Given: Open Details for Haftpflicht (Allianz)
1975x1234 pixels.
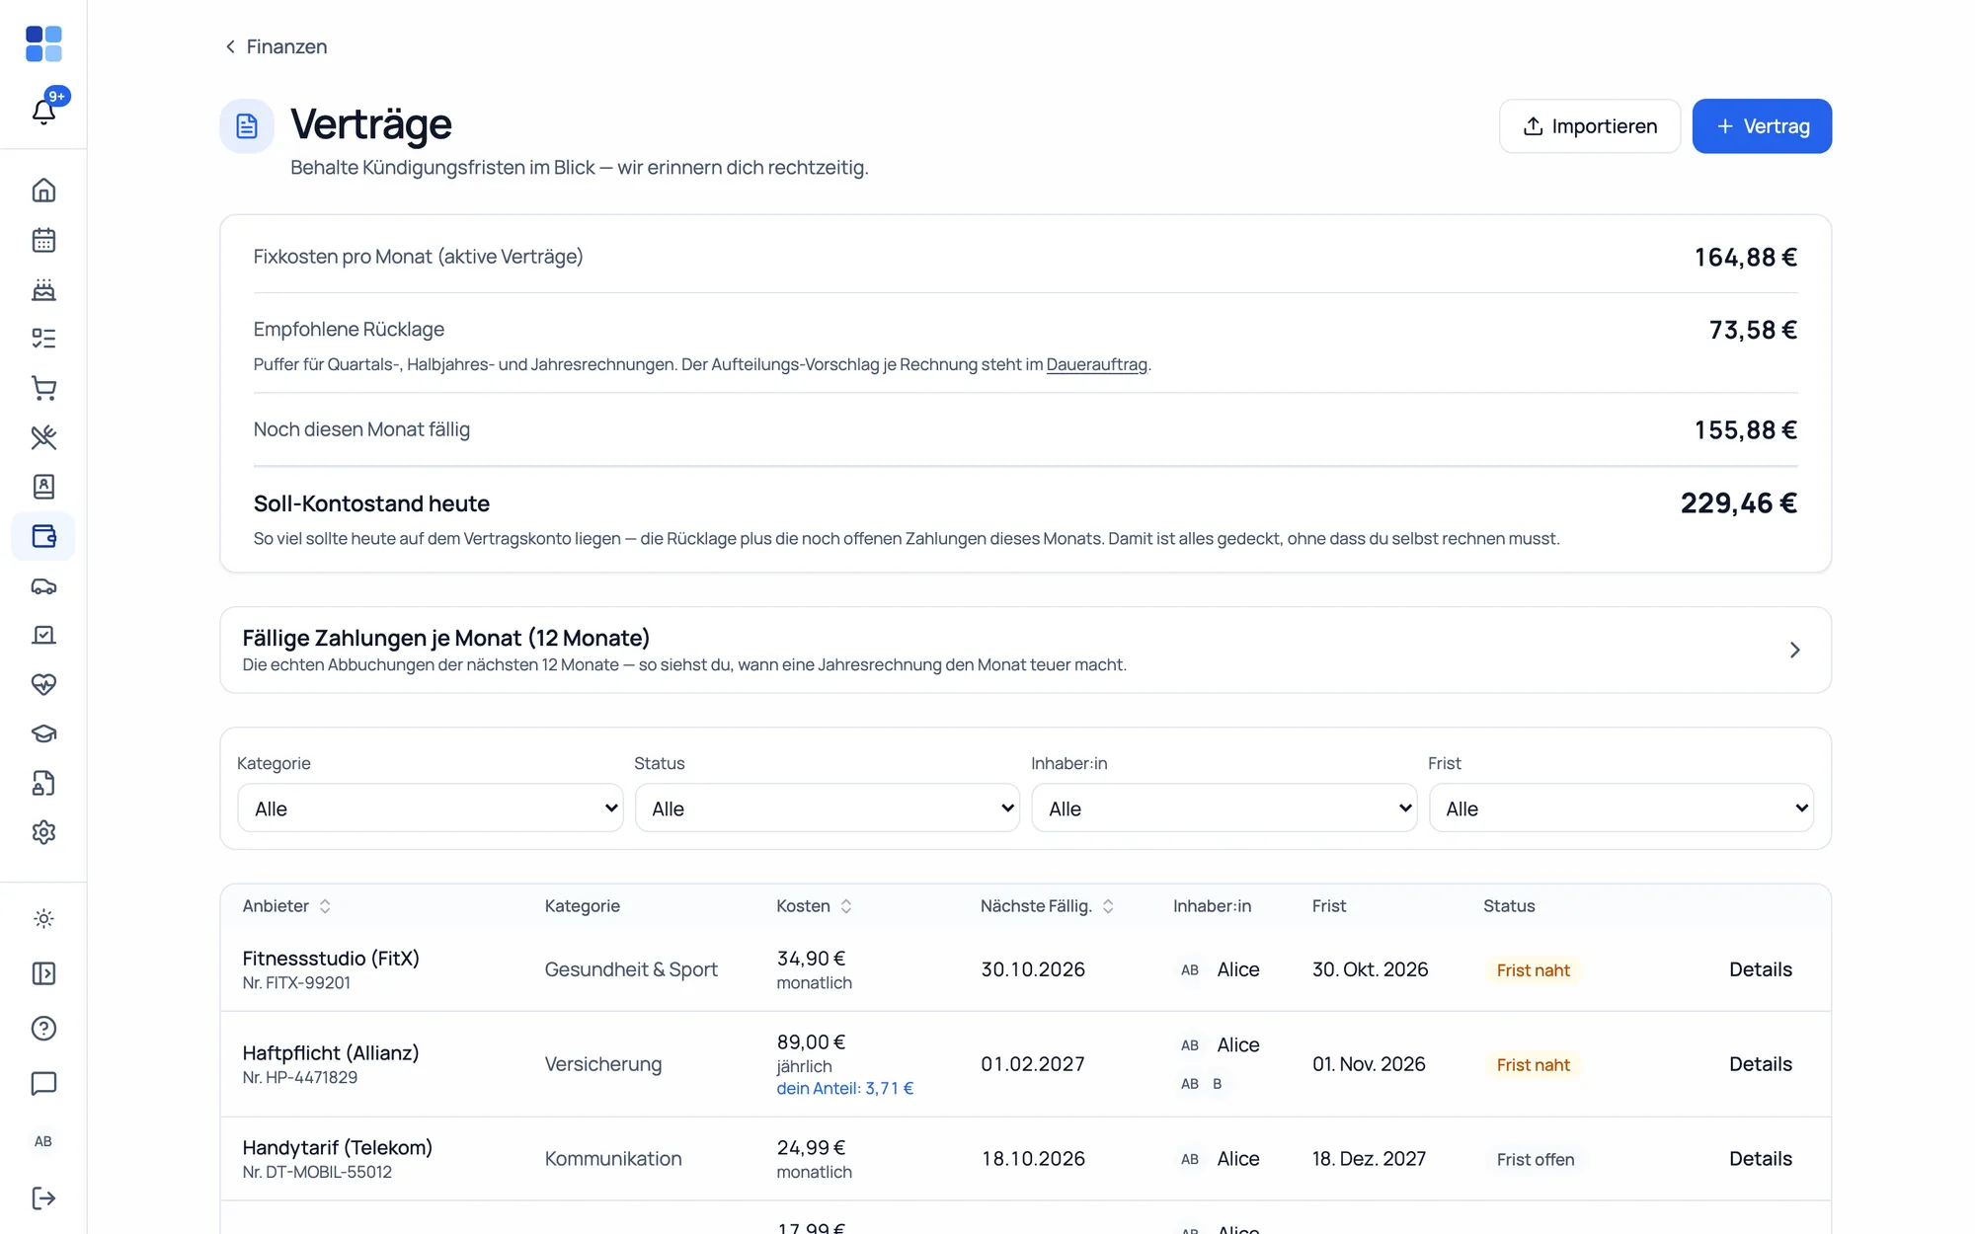Looking at the screenshot, I should [1760, 1064].
